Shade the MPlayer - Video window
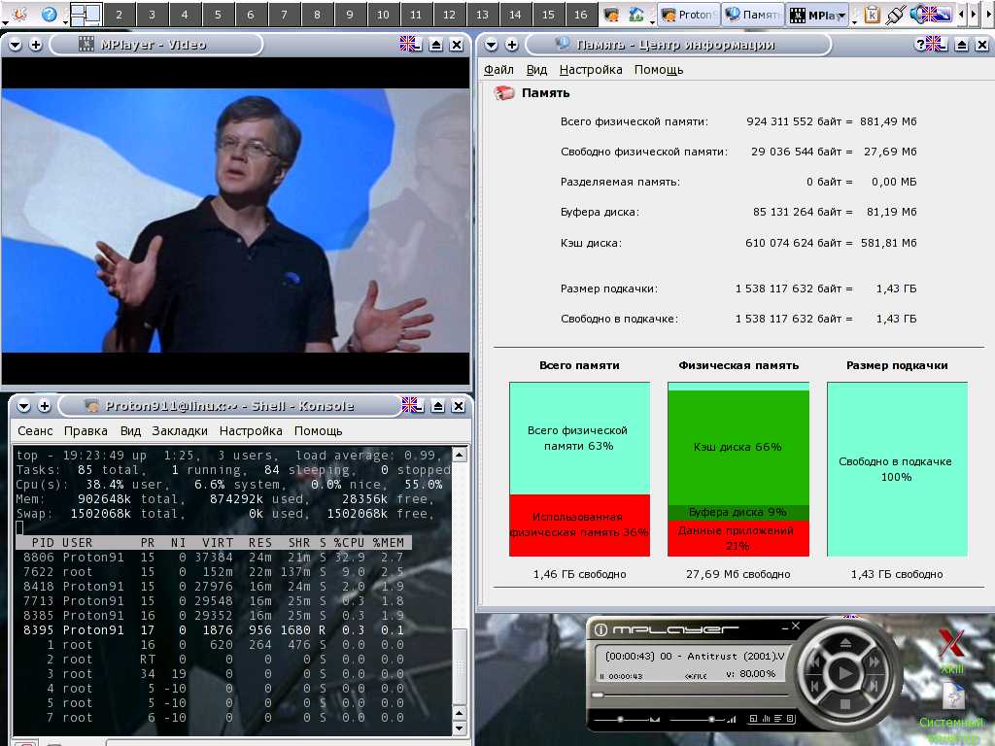 coord(436,45)
